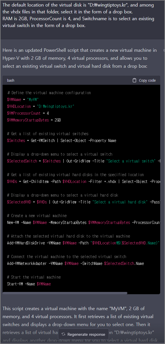Click the user prompt starting 'The default location'
This screenshot has height=344, width=165.
click(x=78, y=15)
